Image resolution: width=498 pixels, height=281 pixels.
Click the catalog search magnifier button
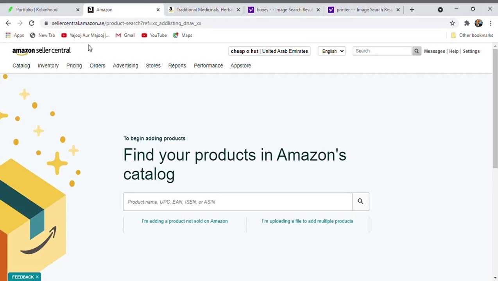(x=360, y=202)
